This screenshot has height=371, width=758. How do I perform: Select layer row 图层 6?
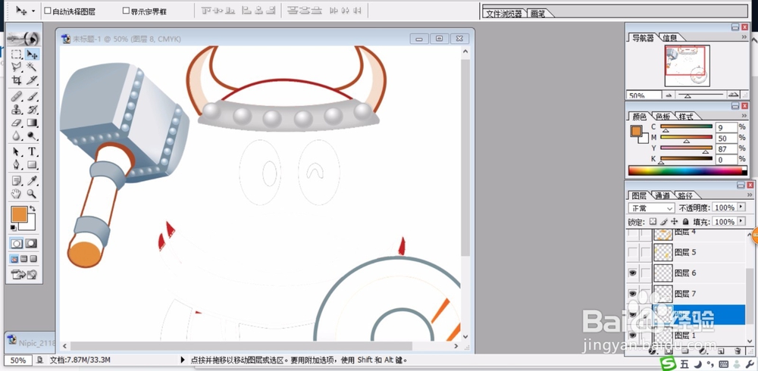686,273
